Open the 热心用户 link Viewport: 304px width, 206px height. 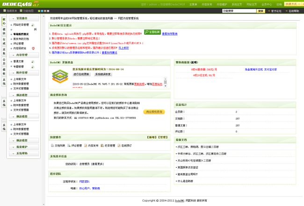[x=84, y=188]
